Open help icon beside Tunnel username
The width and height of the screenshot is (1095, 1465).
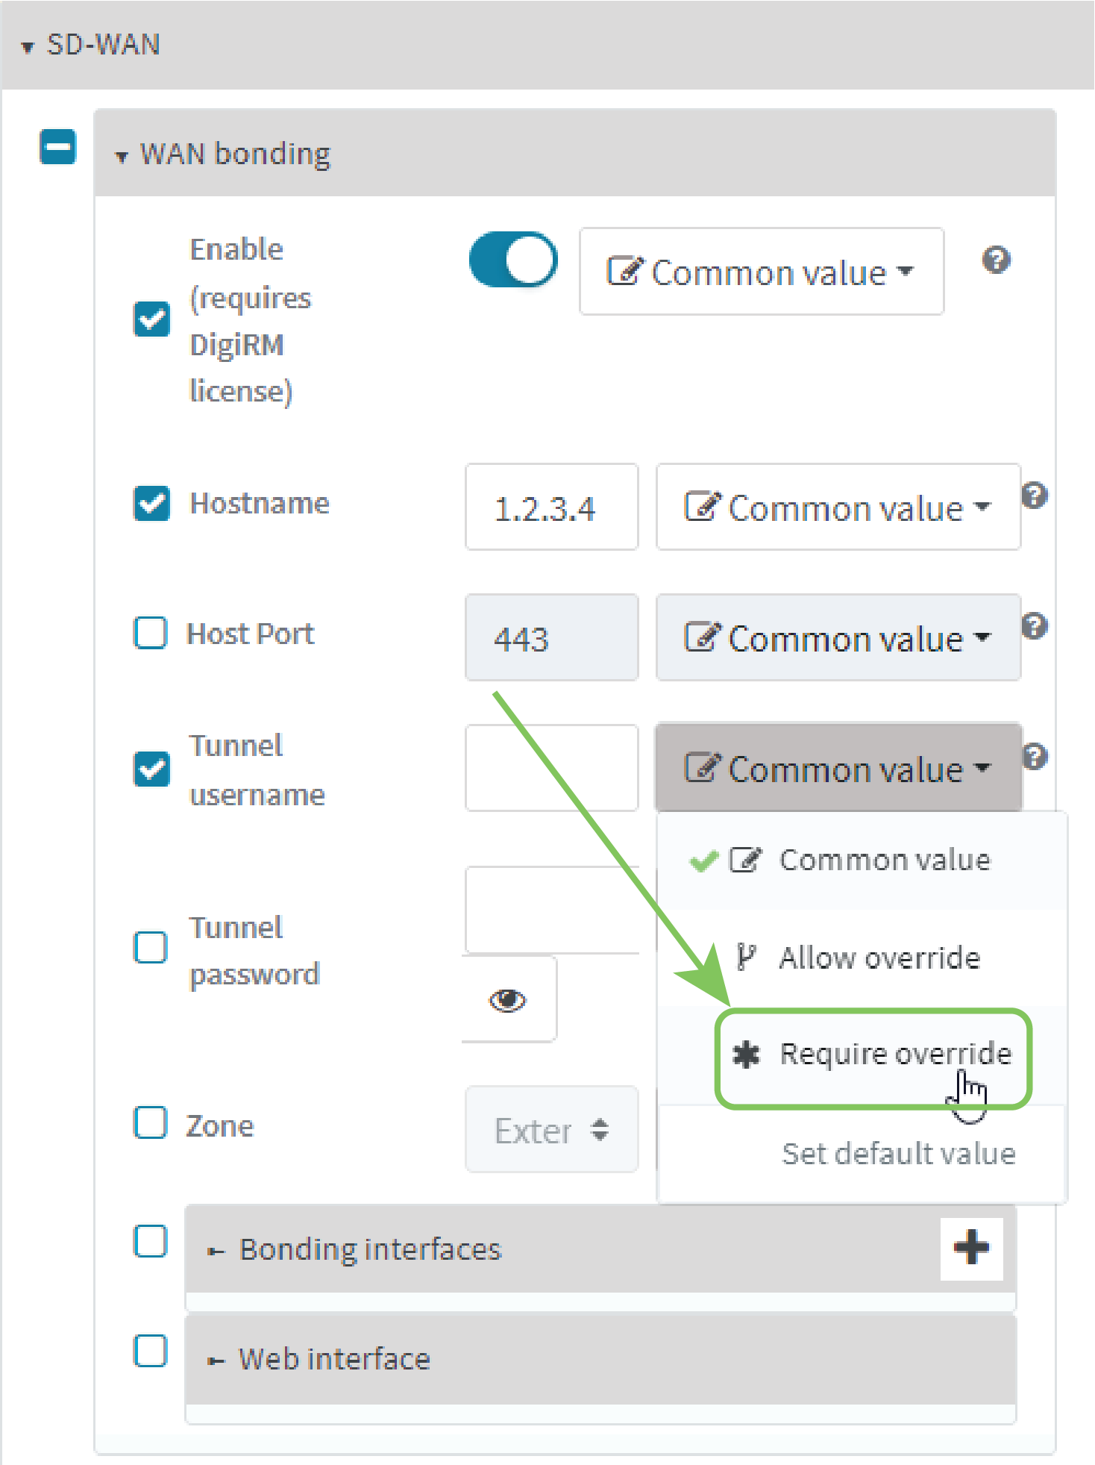coord(1035,756)
